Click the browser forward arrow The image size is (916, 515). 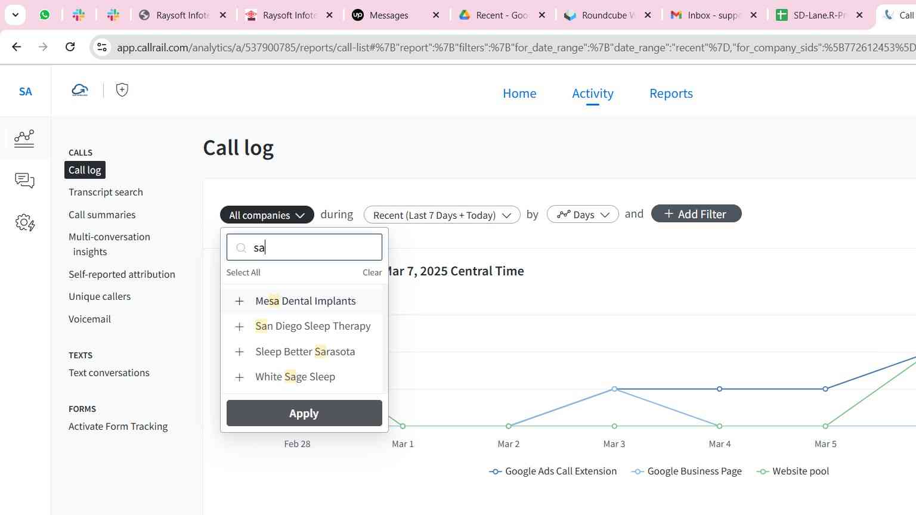[x=43, y=46]
